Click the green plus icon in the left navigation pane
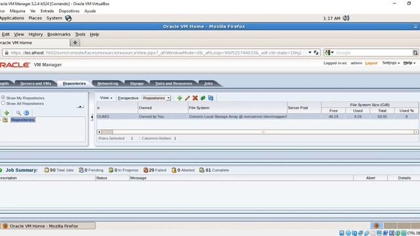Screen dimensions: 420x236 7,113
